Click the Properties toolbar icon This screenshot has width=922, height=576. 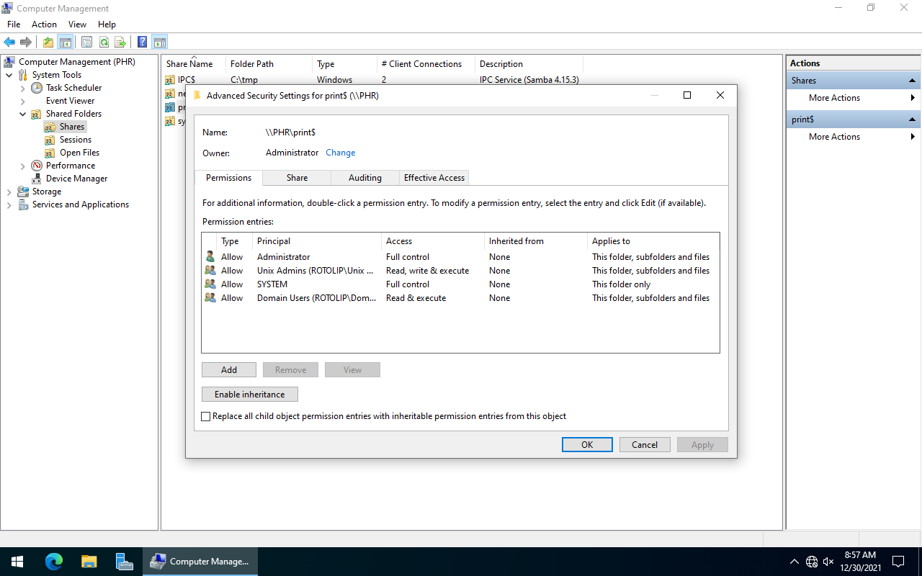[86, 42]
